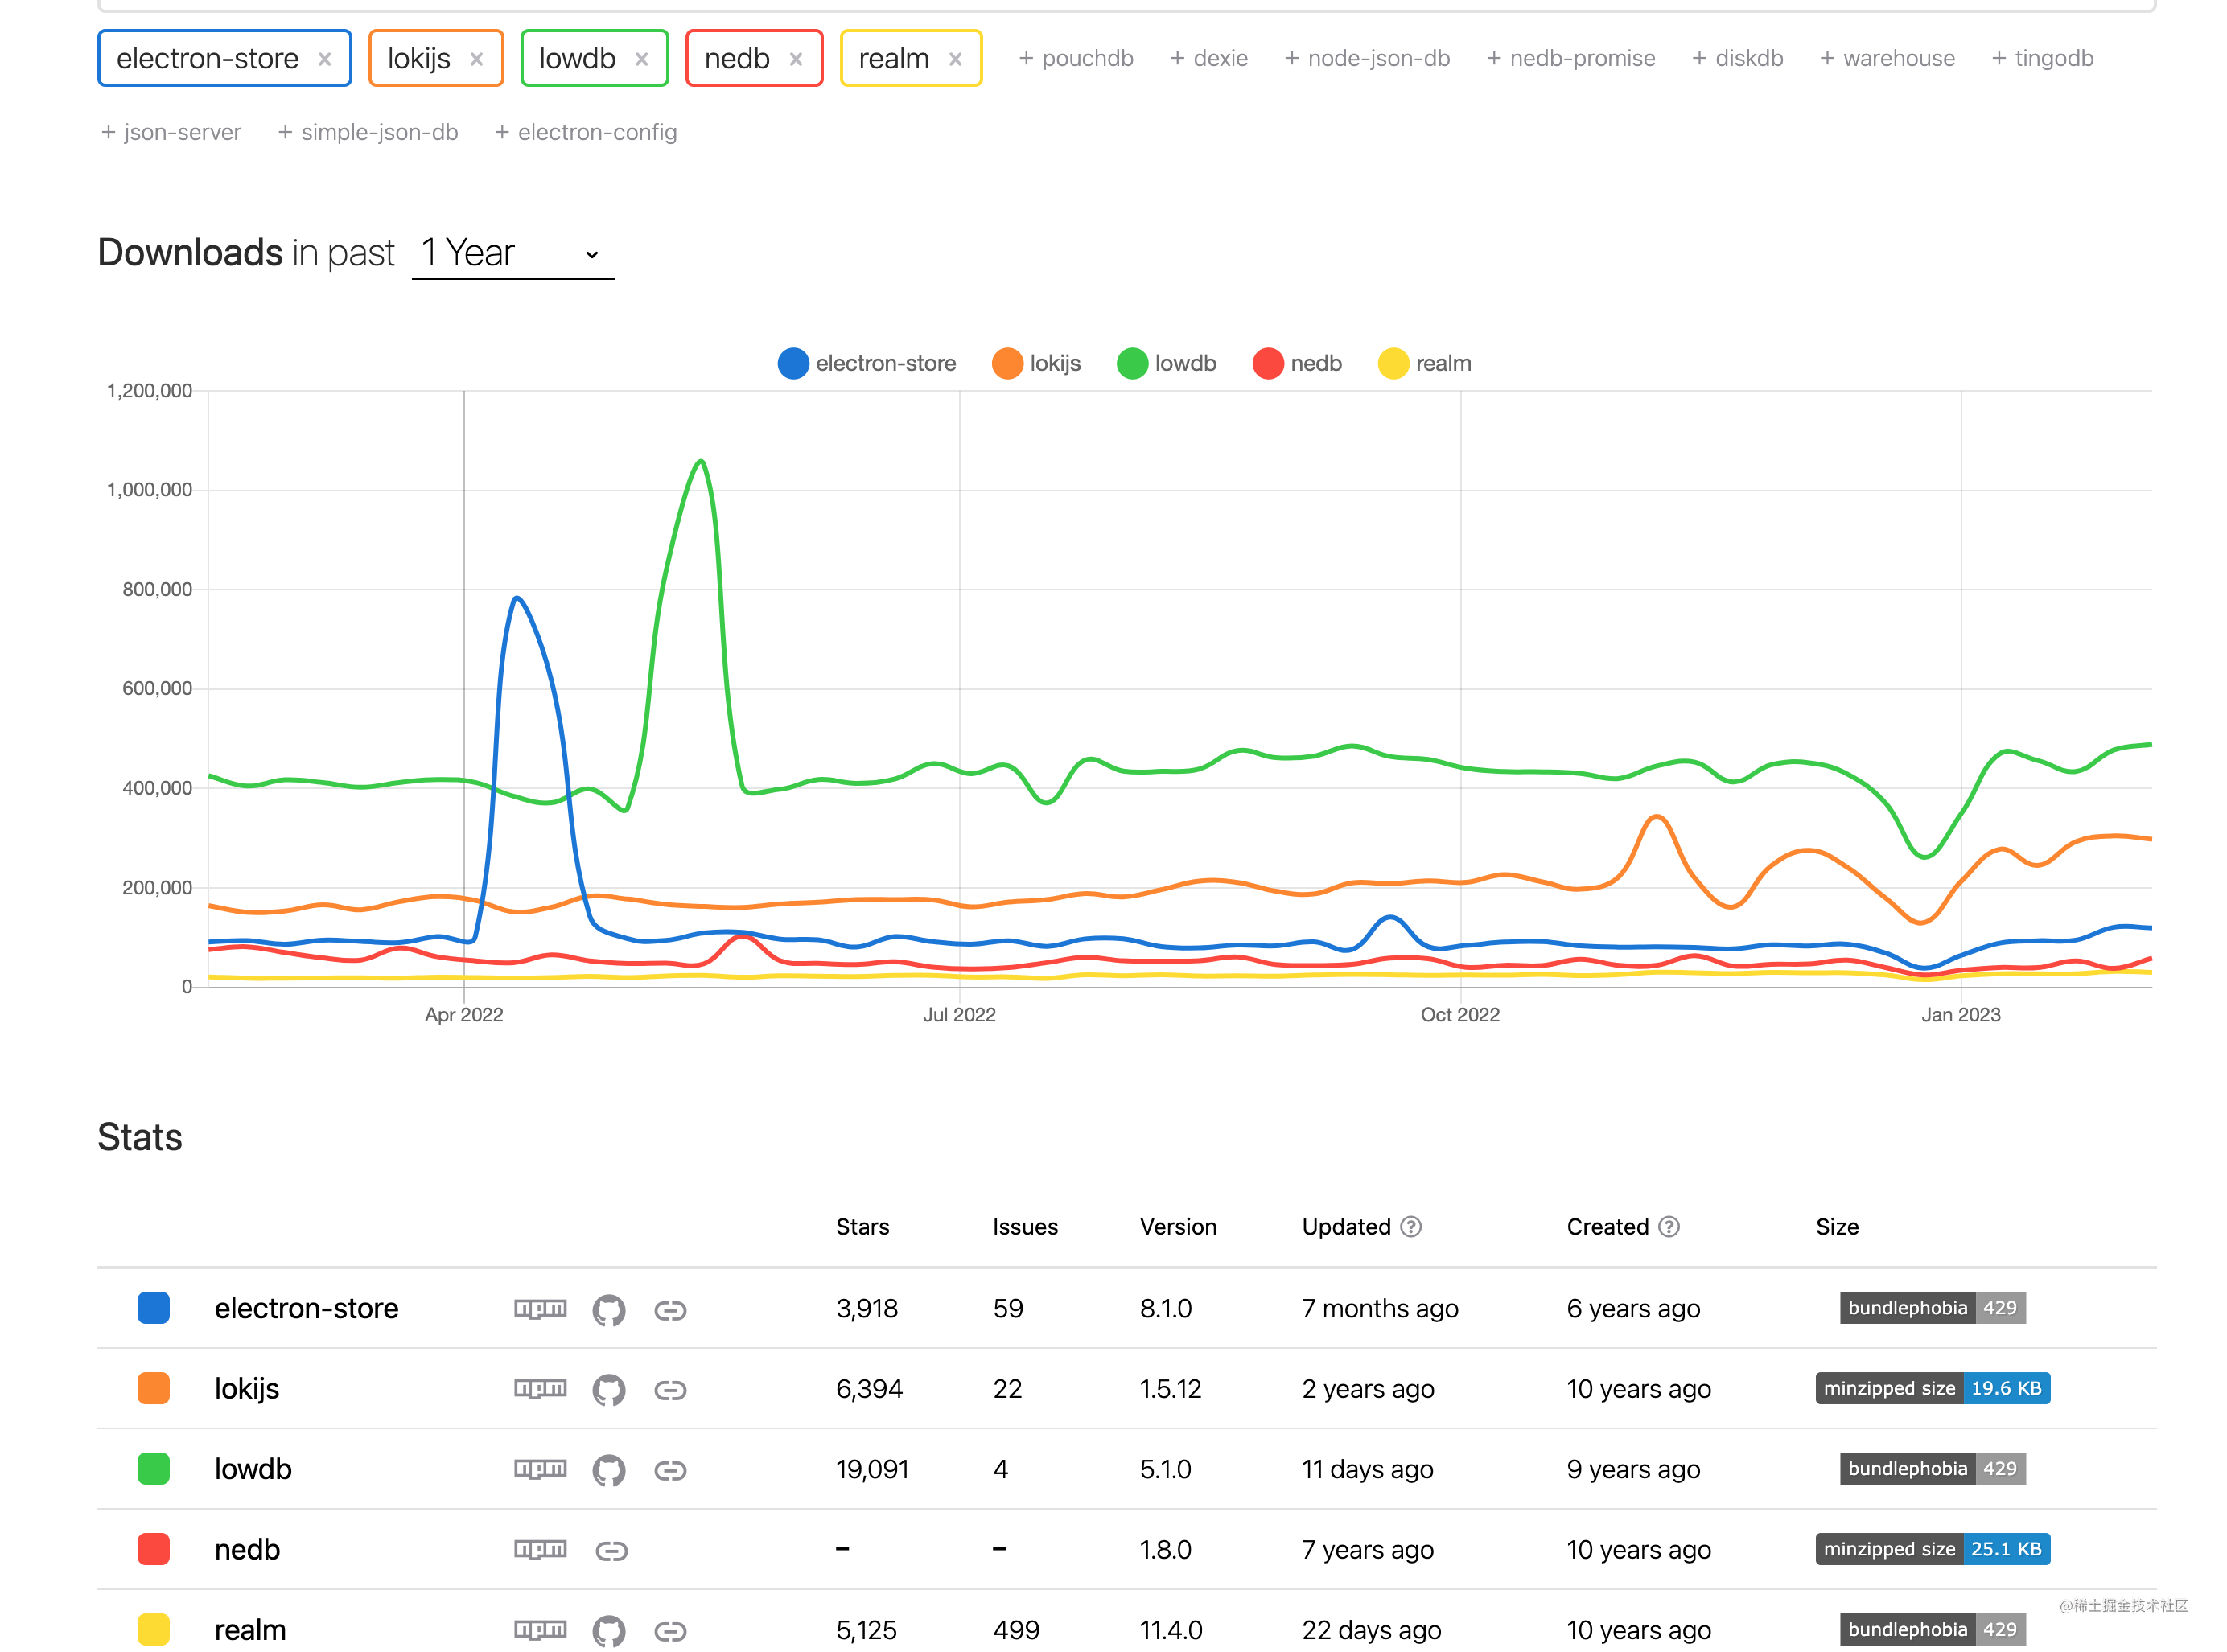Image resolution: width=2227 pixels, height=1652 pixels.
Task: Open realm bundlephobia badge
Action: pyautogui.click(x=1932, y=1630)
